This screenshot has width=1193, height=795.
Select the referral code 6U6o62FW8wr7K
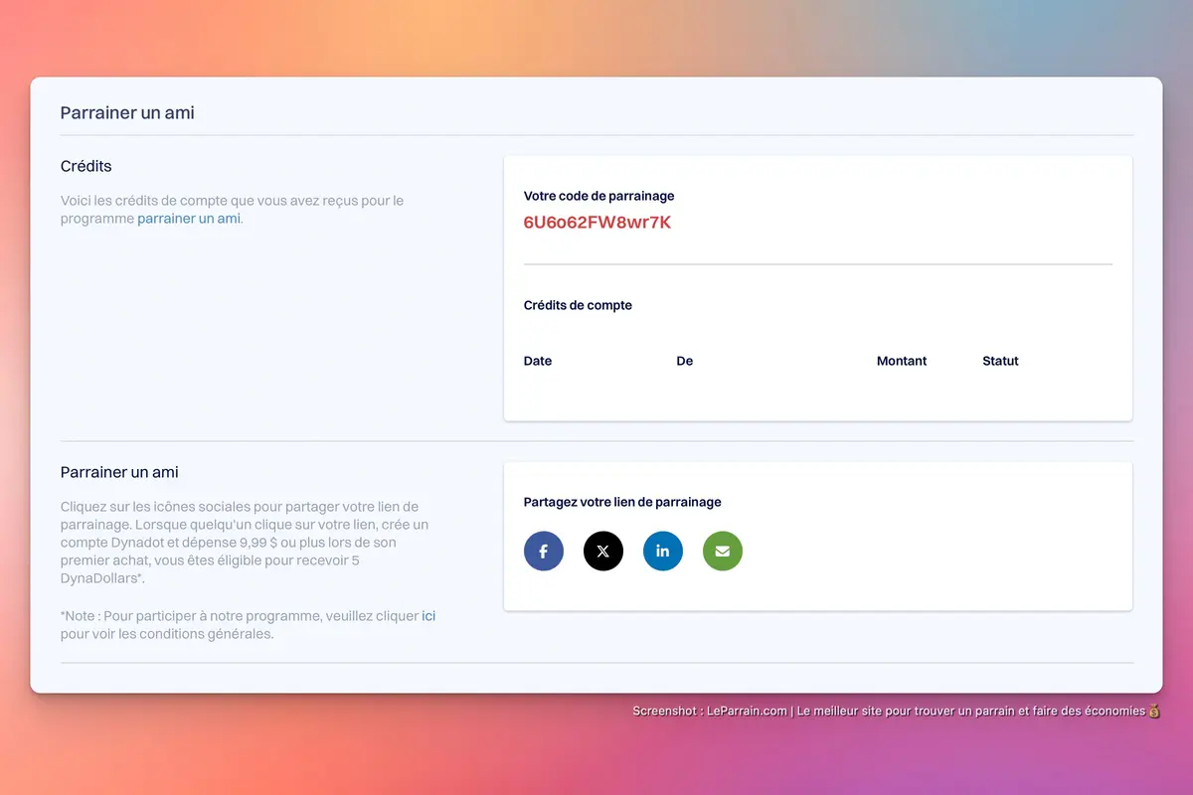[x=597, y=223]
